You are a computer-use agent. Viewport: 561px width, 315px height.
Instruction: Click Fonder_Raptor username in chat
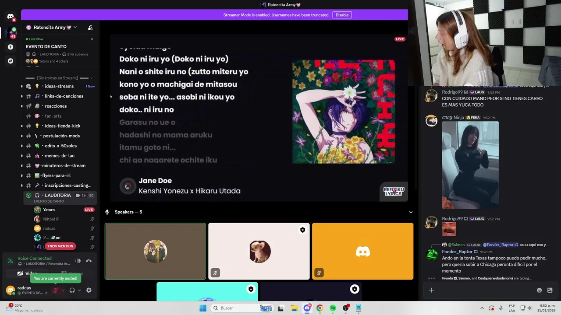[457, 252]
